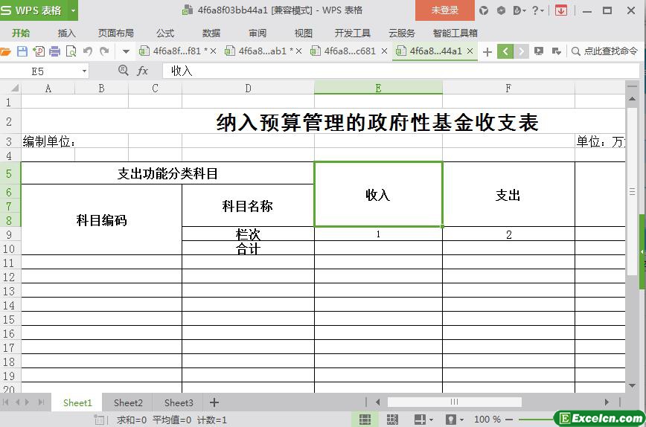Click the red download arrow icon in title bar
This screenshot has height=427, width=646.
tap(561, 10)
